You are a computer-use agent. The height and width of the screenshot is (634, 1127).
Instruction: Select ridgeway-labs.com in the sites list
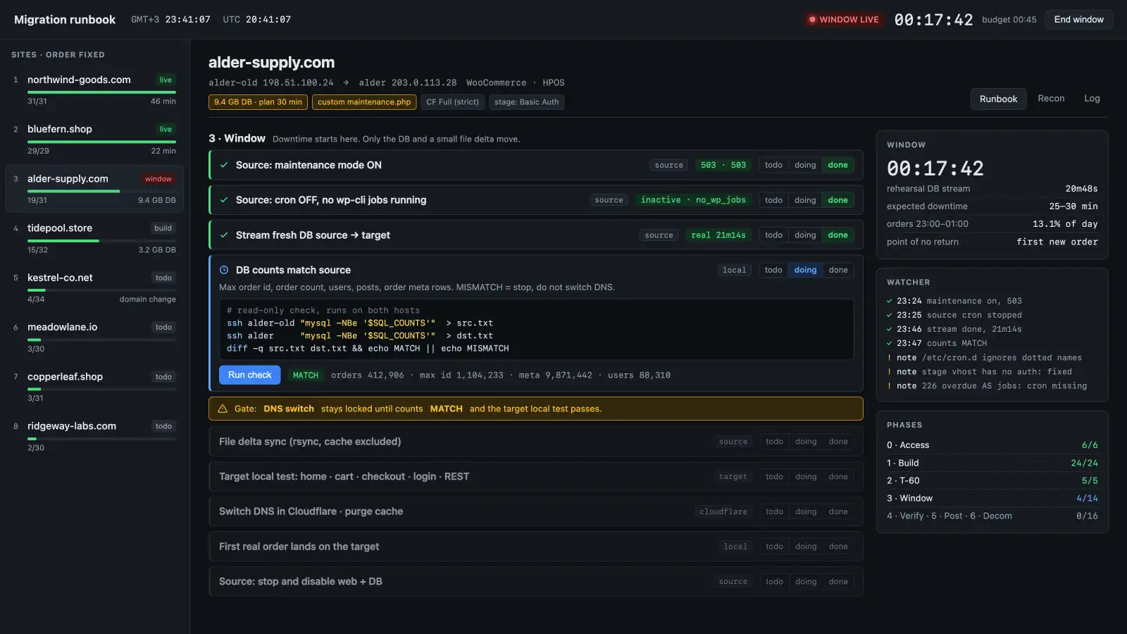tap(94, 436)
